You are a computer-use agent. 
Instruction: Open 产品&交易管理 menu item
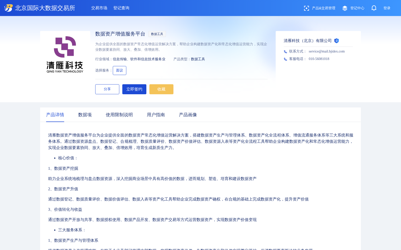coord(324,8)
